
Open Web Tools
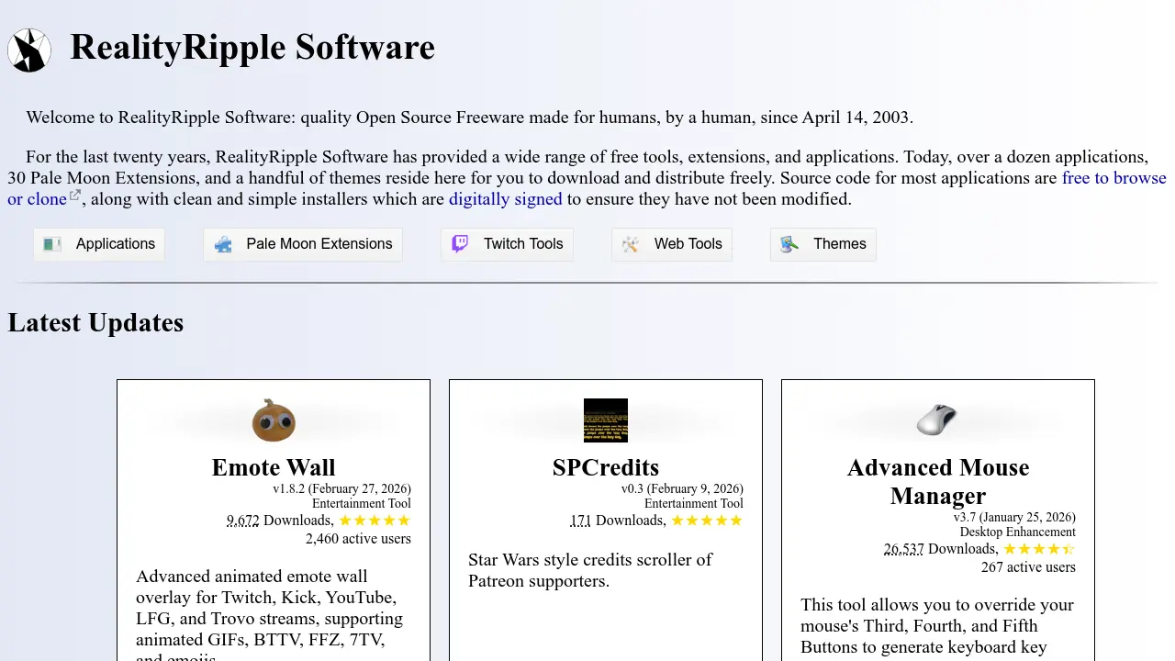672,244
